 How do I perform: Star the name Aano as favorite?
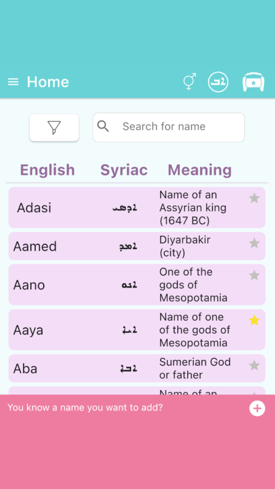coord(254,275)
